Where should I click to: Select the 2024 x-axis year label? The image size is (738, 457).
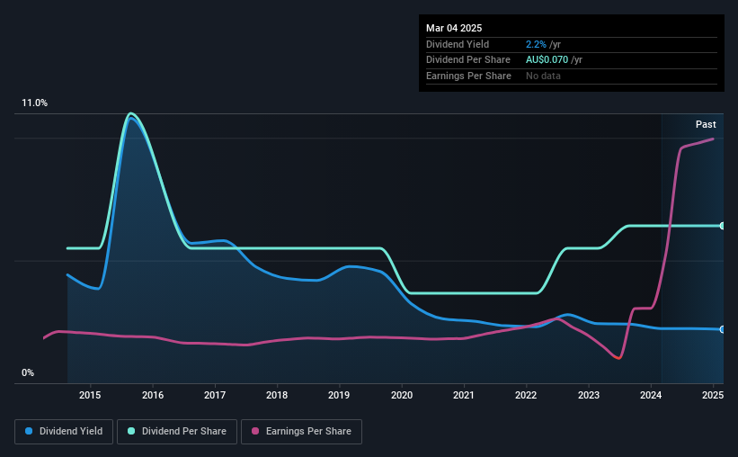651,395
